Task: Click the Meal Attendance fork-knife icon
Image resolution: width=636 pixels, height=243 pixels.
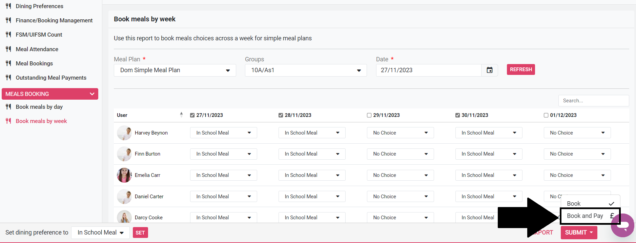Action: coord(8,49)
